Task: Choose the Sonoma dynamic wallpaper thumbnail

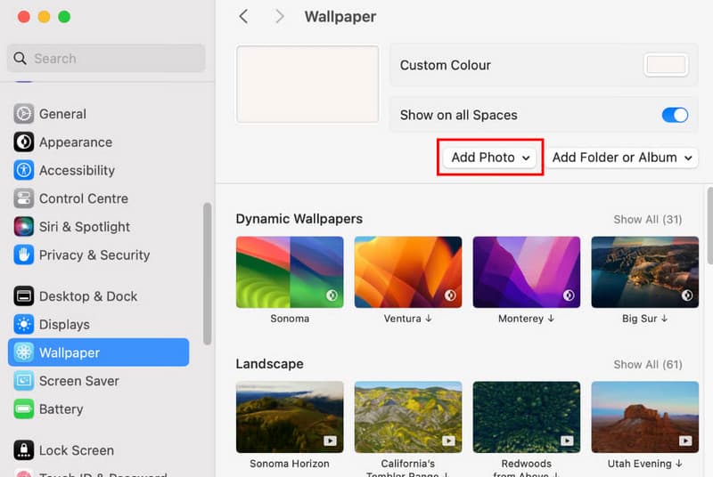Action: tap(290, 272)
